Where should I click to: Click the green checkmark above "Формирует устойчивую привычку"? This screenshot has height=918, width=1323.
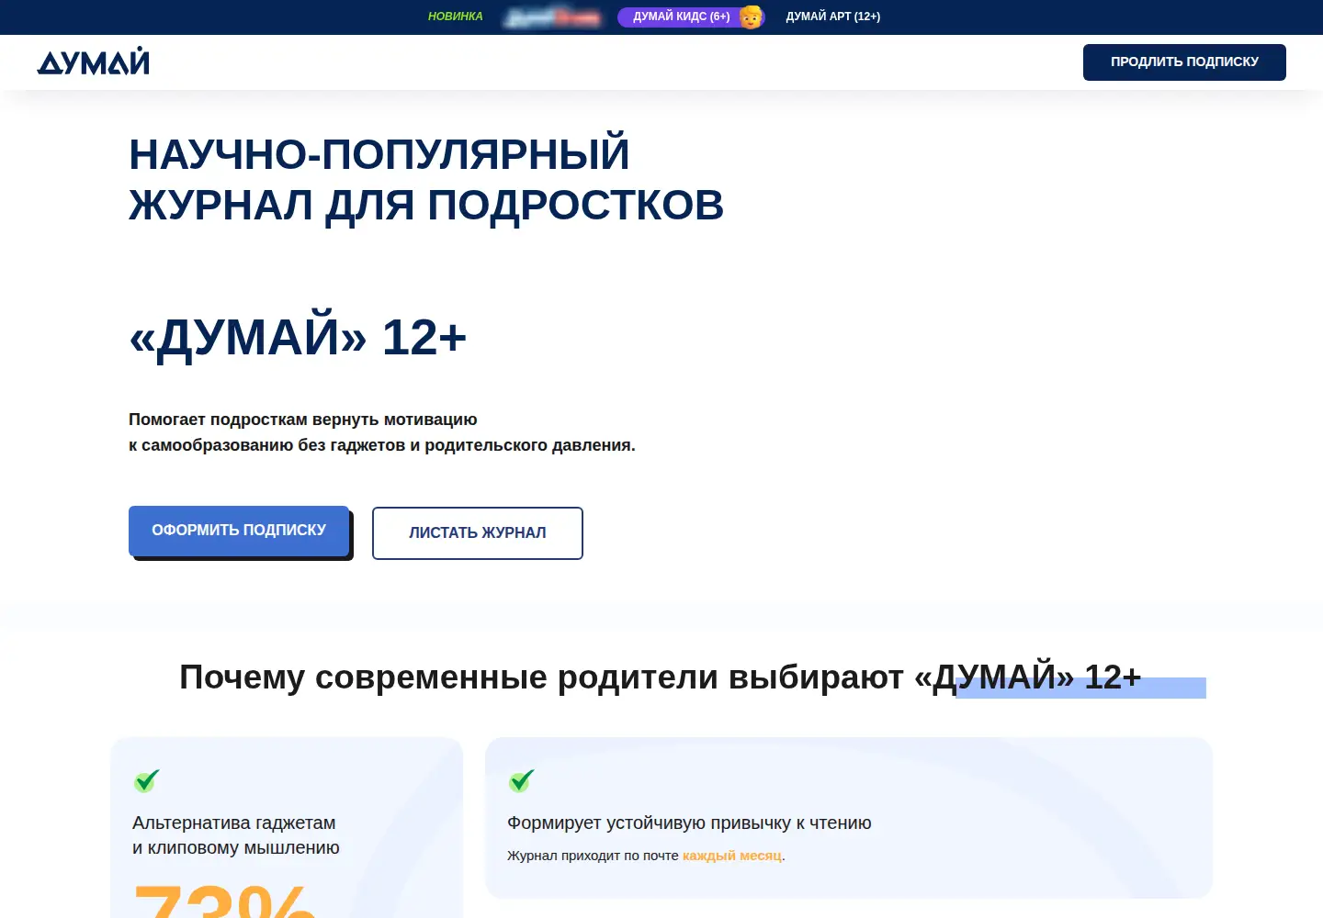pos(522,780)
